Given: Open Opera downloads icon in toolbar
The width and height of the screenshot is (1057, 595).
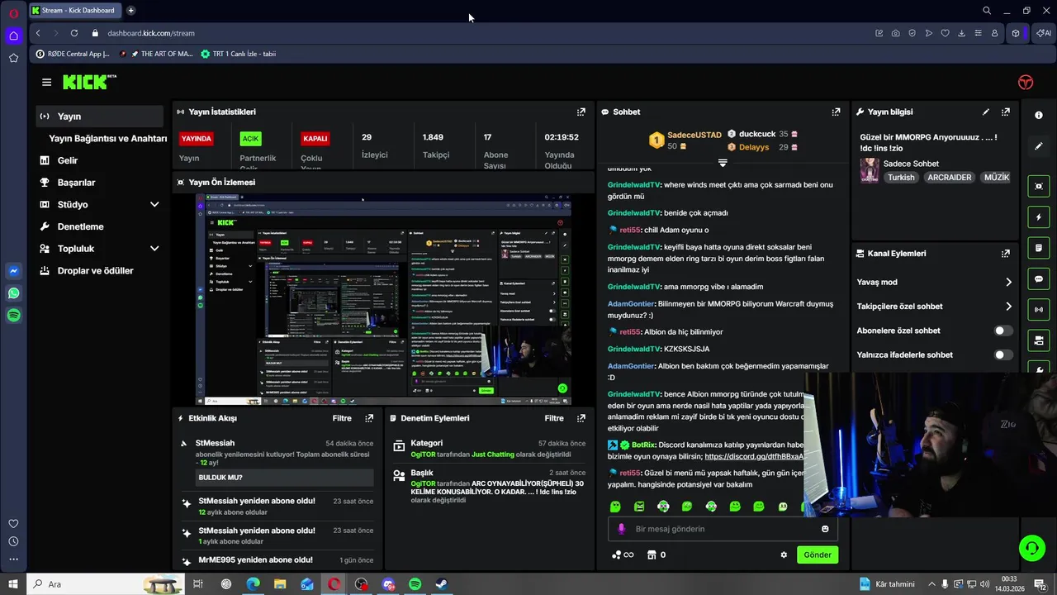Looking at the screenshot, I should [961, 33].
